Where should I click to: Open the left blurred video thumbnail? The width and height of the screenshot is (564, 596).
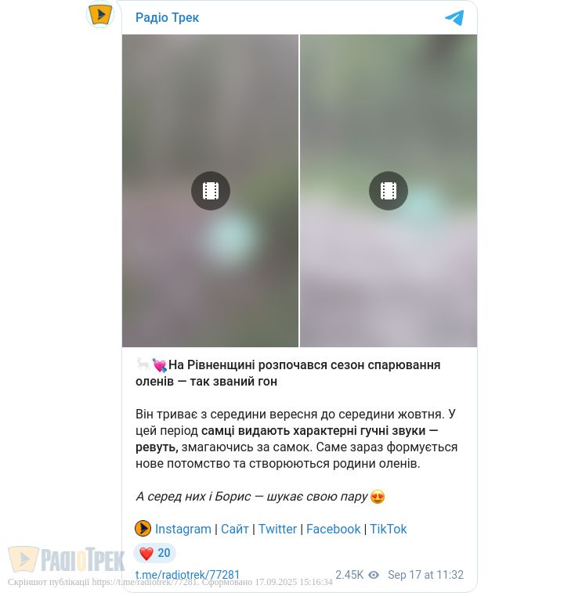tap(210, 190)
